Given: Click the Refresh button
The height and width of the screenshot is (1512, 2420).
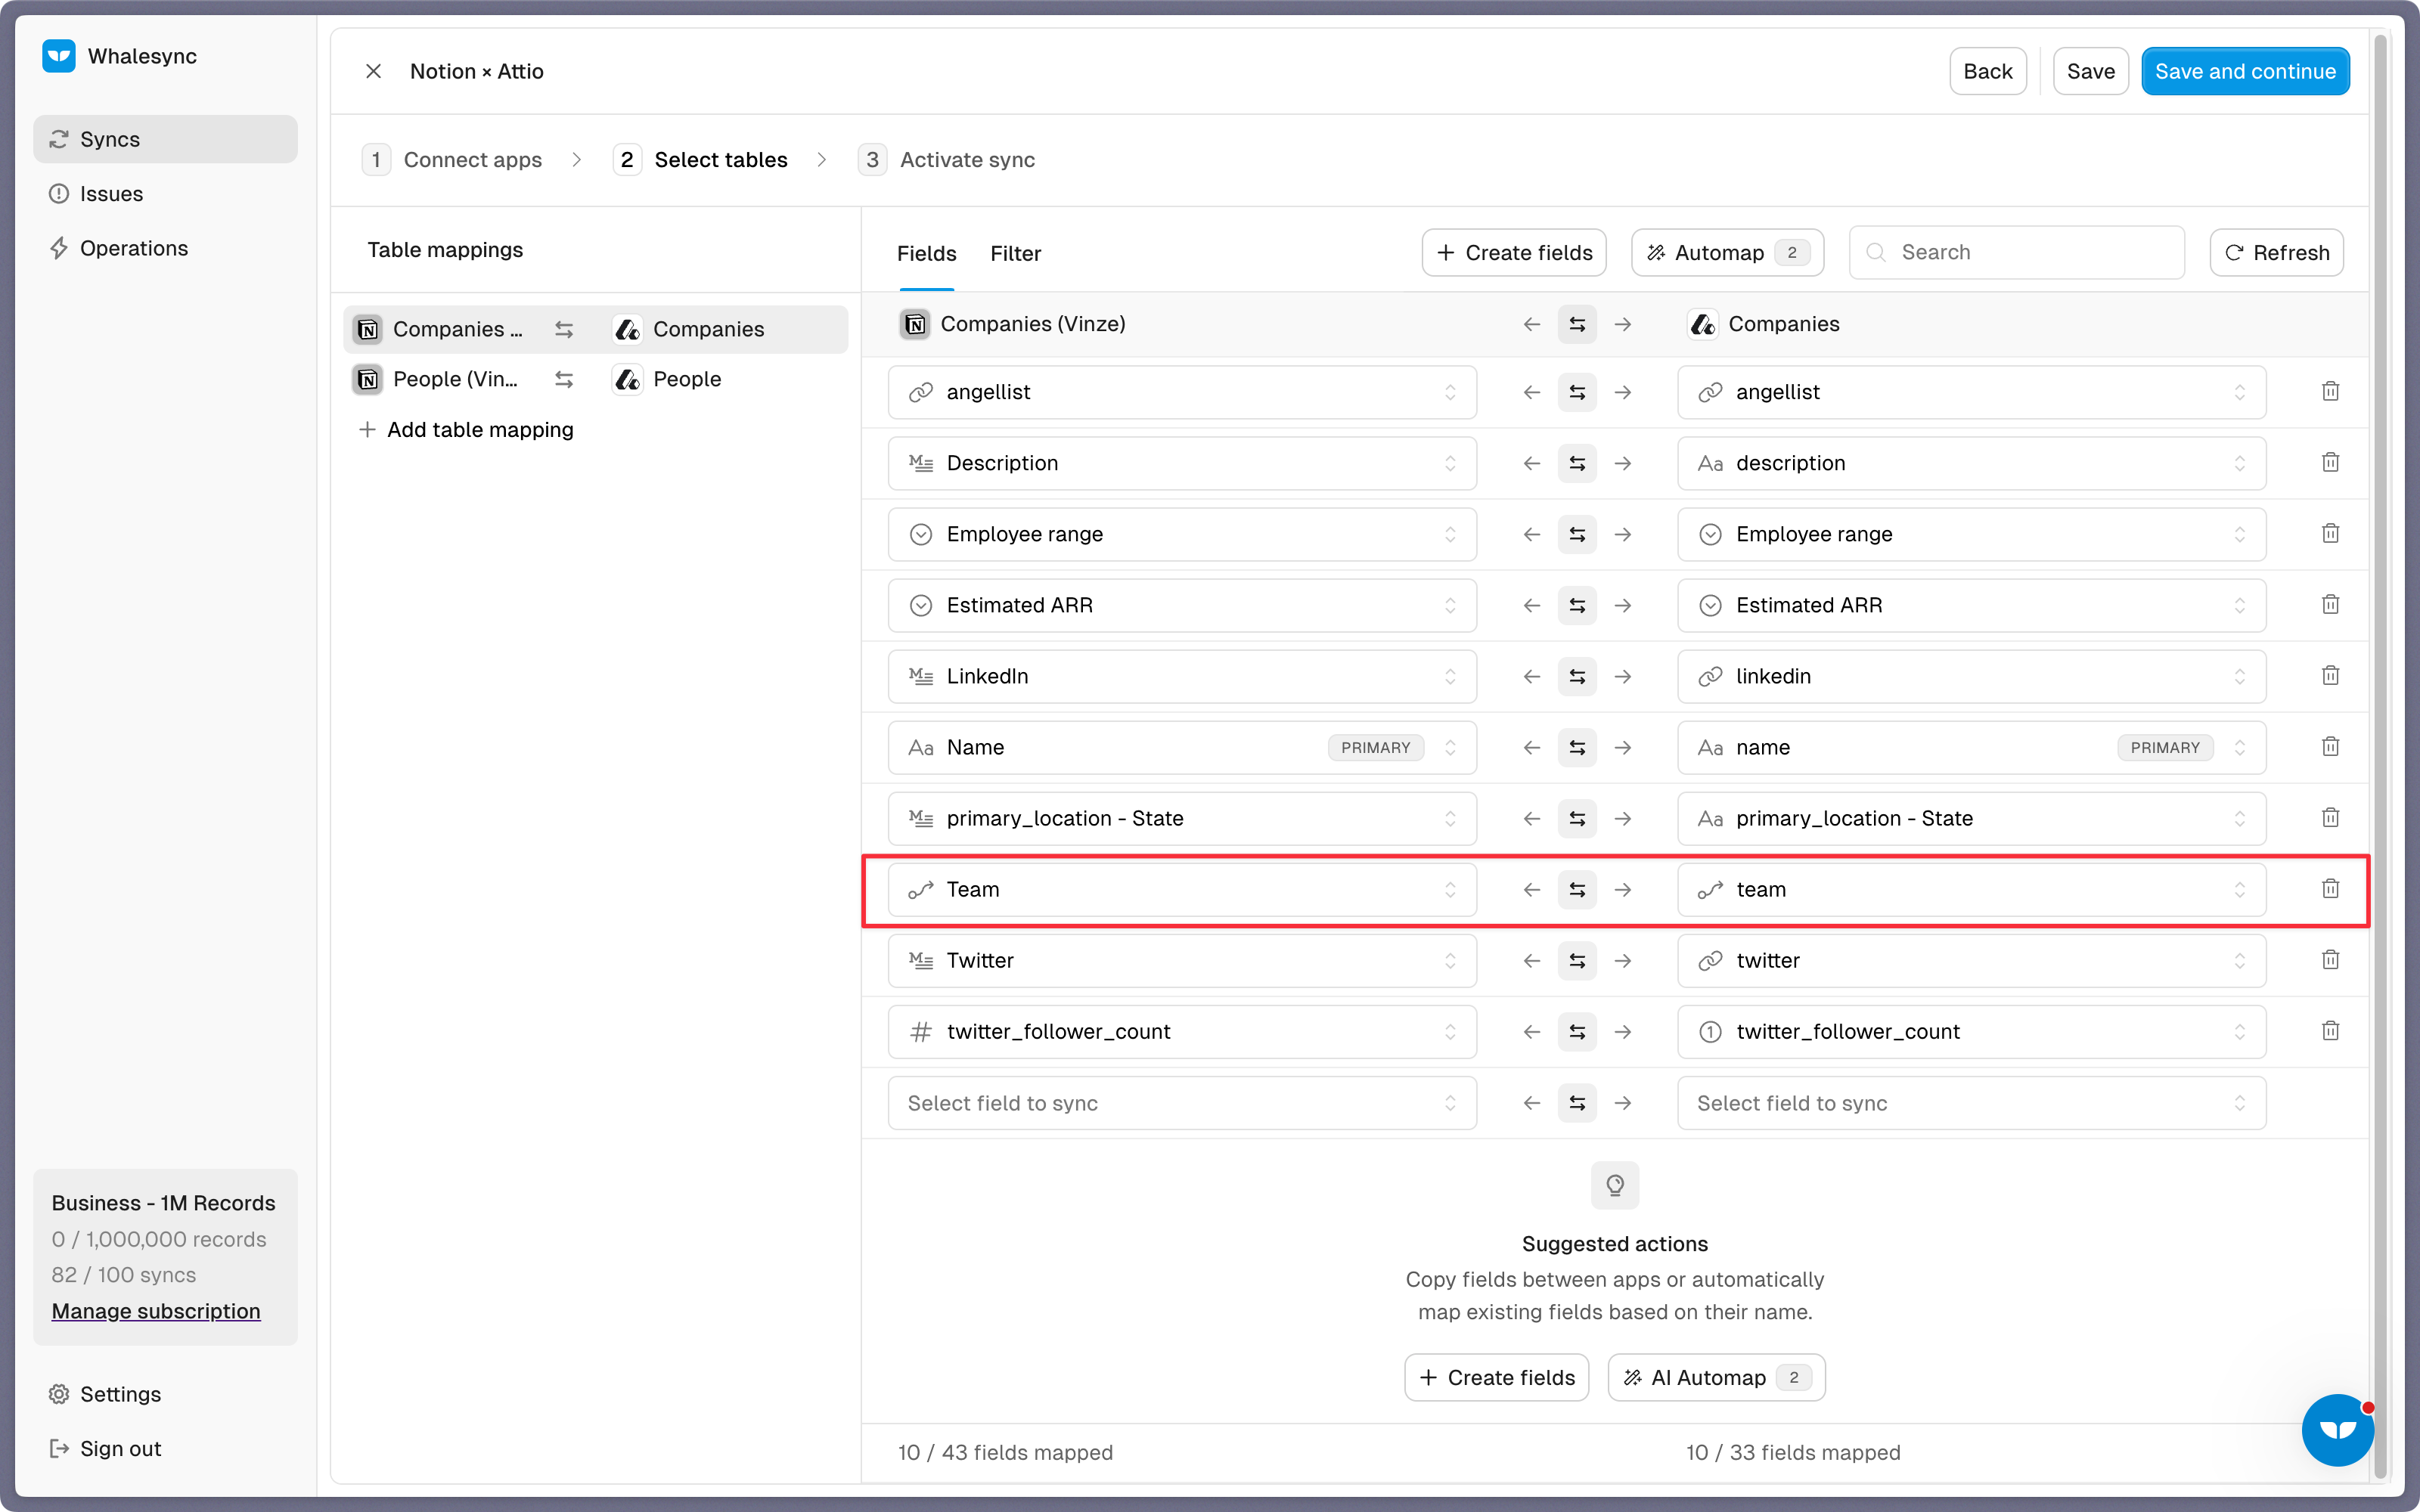Looking at the screenshot, I should (x=2276, y=252).
